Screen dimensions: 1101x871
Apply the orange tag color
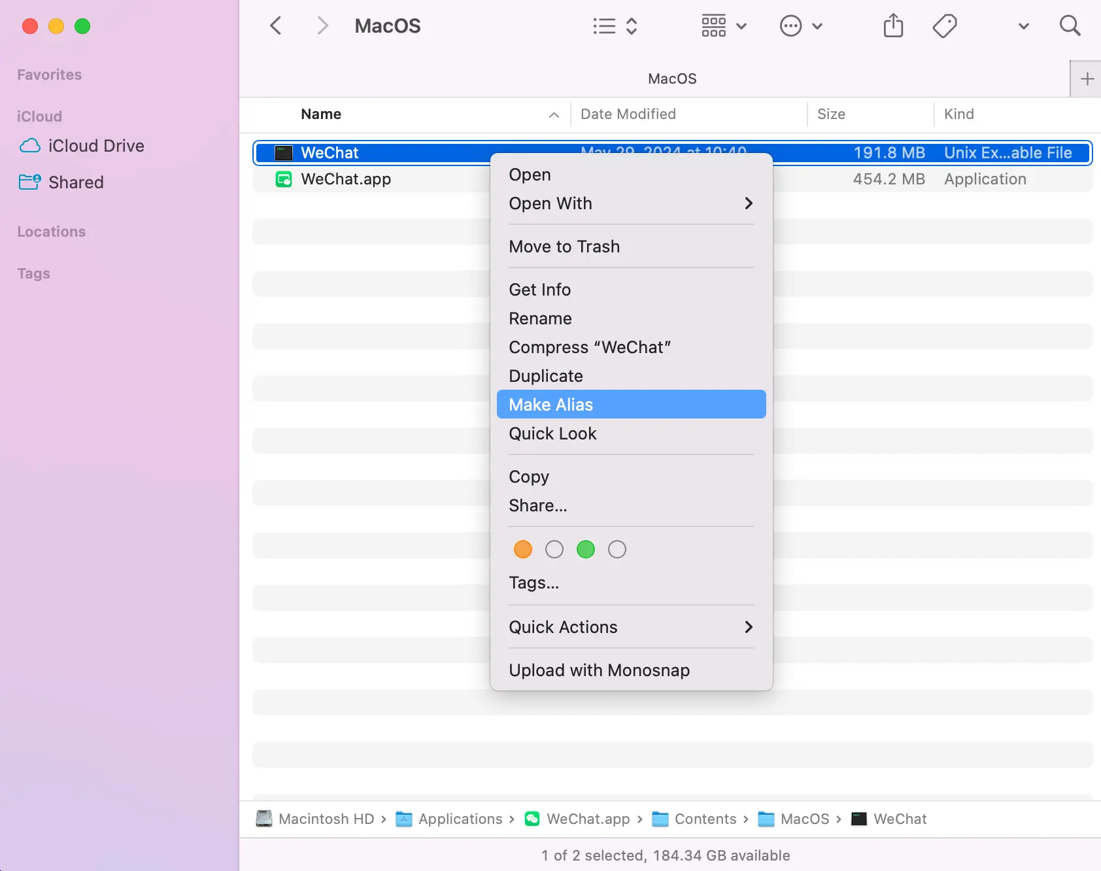point(523,549)
